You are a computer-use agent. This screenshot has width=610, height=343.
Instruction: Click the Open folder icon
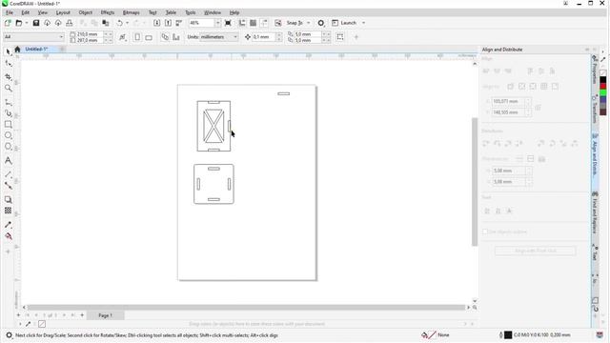click(19, 23)
